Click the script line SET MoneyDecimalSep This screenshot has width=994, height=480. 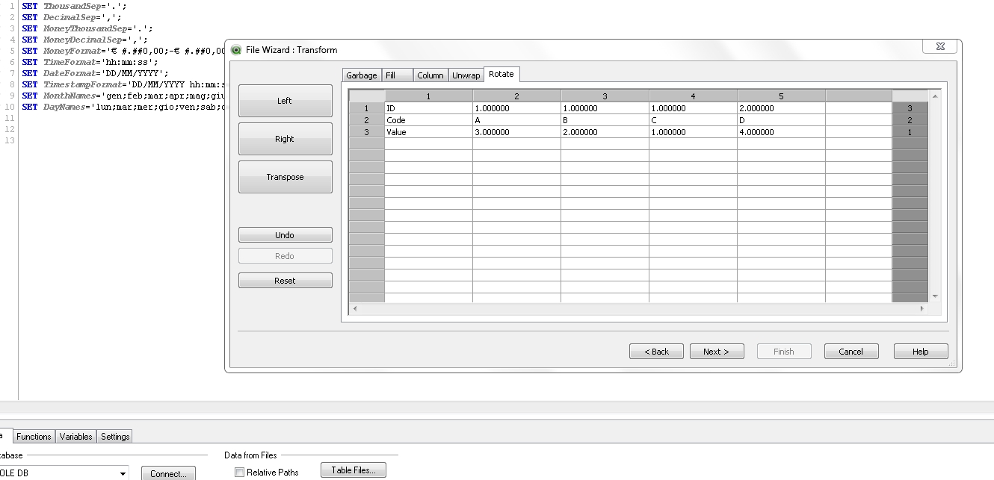pos(85,40)
